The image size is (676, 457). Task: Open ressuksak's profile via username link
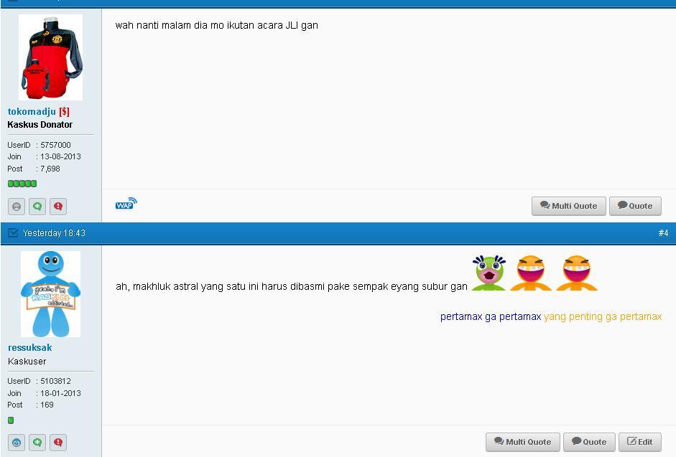[x=29, y=348]
